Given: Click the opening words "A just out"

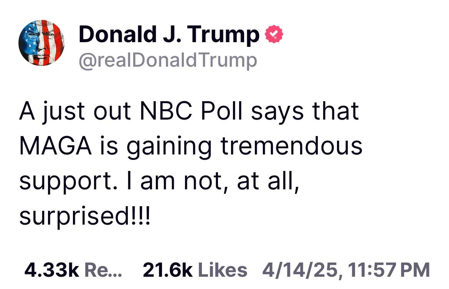Looking at the screenshot, I should (x=75, y=112).
